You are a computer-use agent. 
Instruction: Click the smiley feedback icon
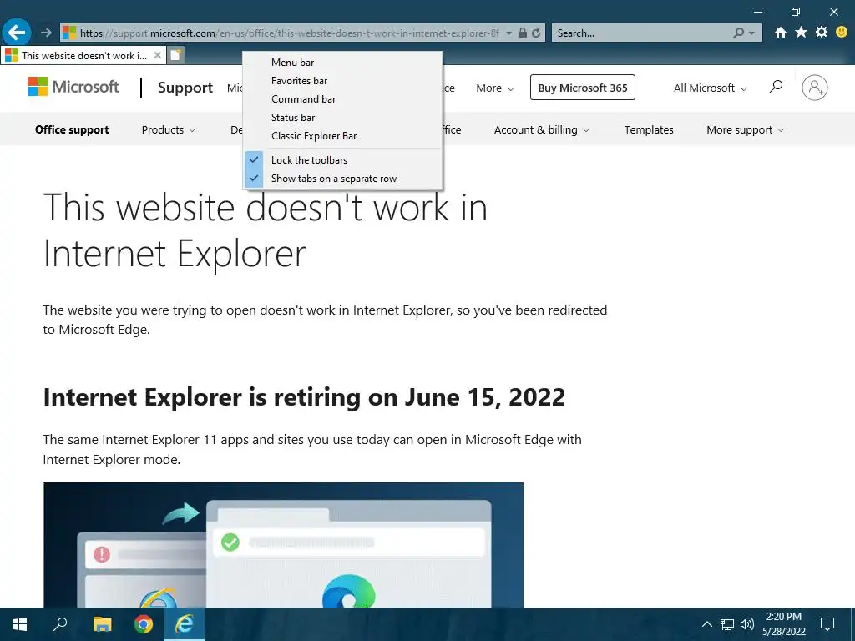coord(842,33)
